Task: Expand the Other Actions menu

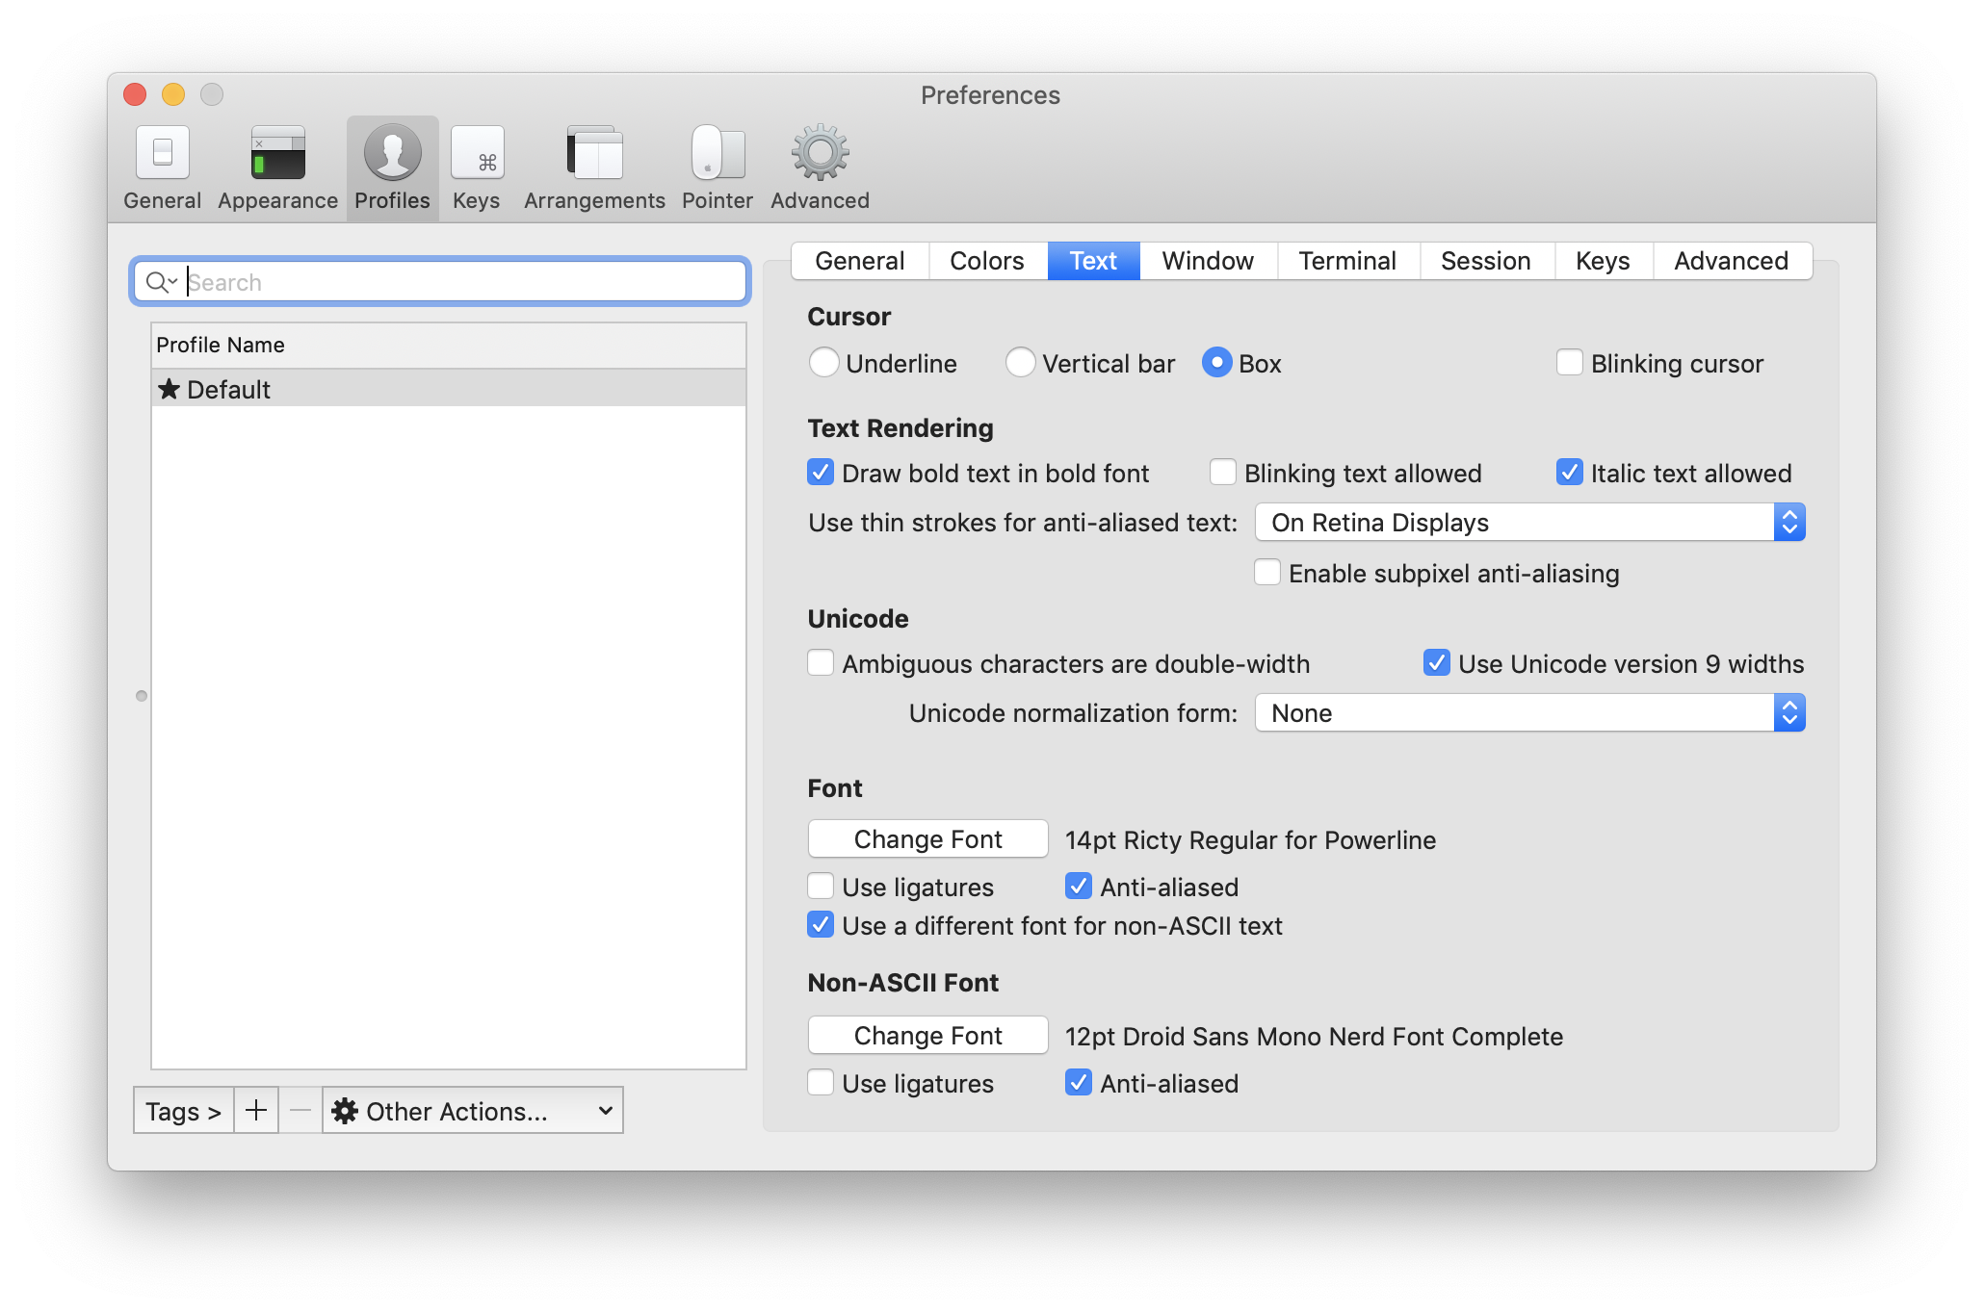Action: coord(472,1111)
